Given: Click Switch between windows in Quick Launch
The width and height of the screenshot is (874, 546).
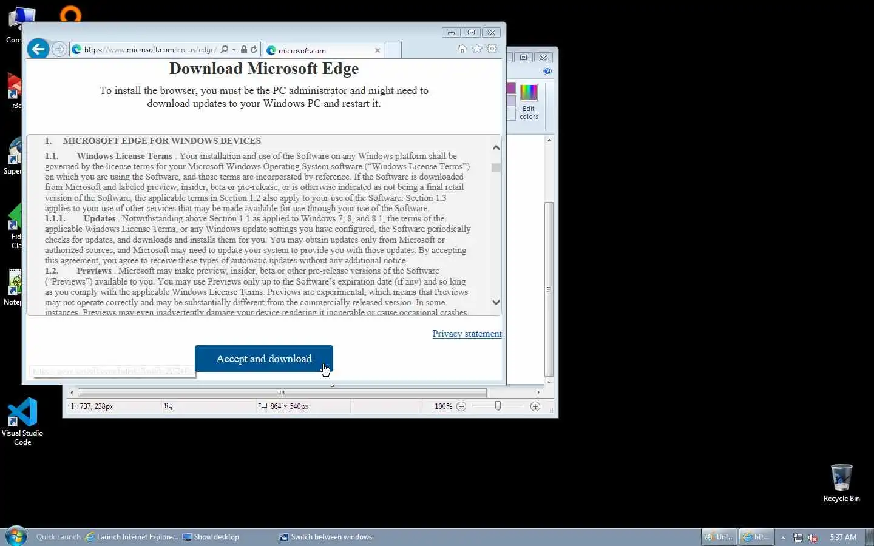Looking at the screenshot, I should click(326, 537).
